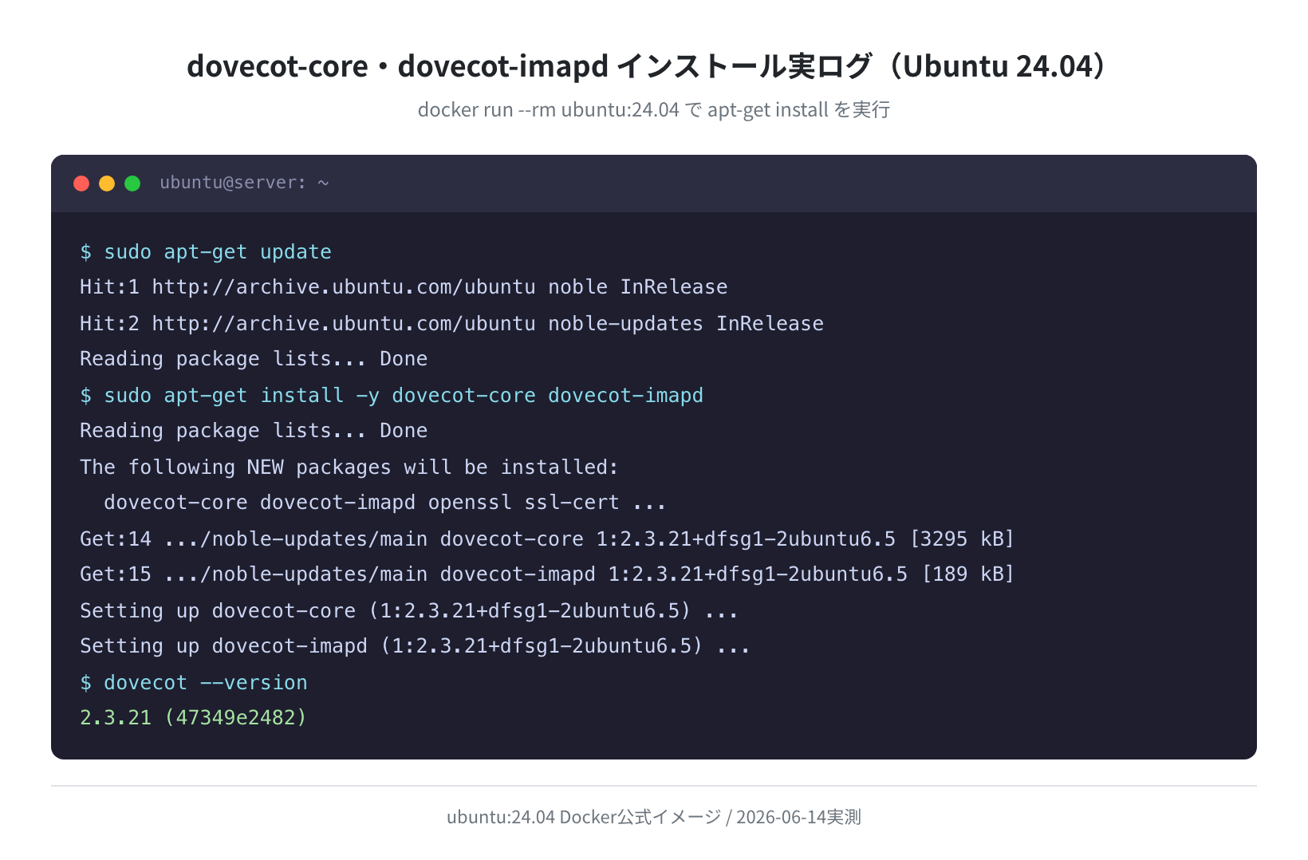Click the 'Hit:1' noble InRelease line

pos(404,287)
